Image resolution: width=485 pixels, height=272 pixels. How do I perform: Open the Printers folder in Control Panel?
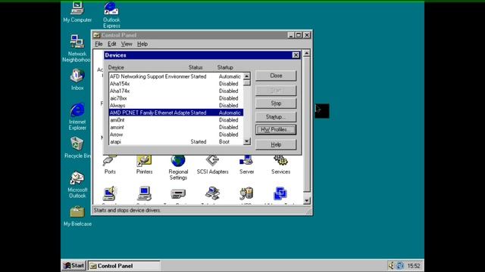(x=144, y=165)
